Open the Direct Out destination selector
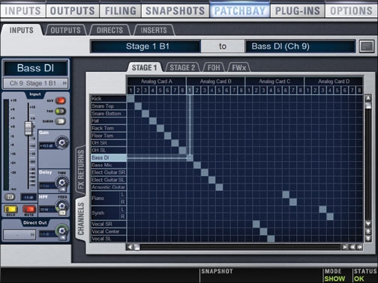The height and width of the screenshot is (283, 378). [x=19, y=234]
